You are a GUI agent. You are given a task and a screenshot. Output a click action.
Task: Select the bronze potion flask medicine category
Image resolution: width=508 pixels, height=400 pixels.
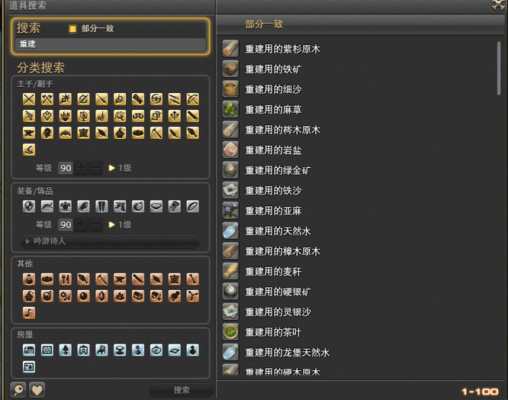(29, 279)
